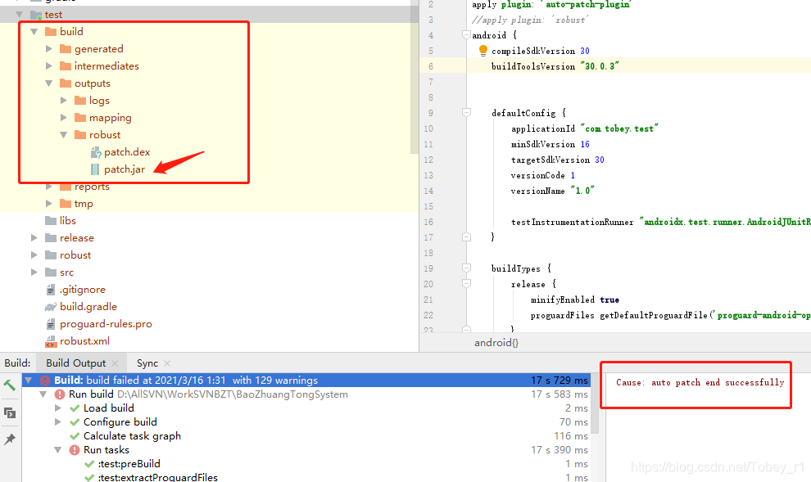Click the test module folder icon
The width and height of the screenshot is (811, 482).
pos(36,15)
